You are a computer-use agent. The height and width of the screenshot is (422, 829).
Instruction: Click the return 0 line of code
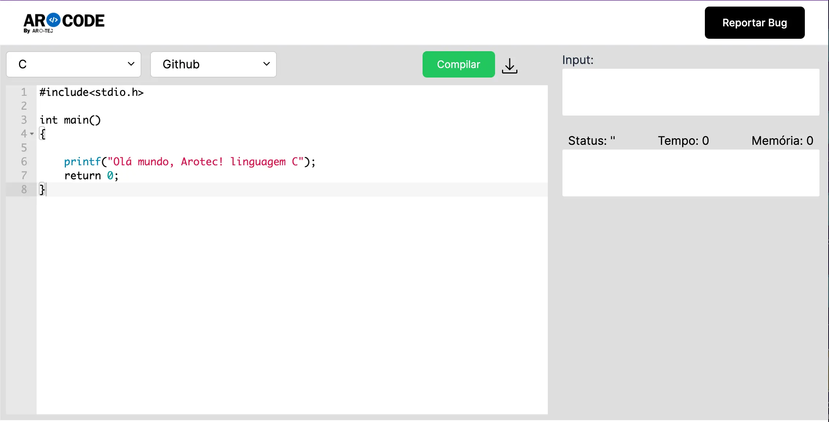point(91,176)
